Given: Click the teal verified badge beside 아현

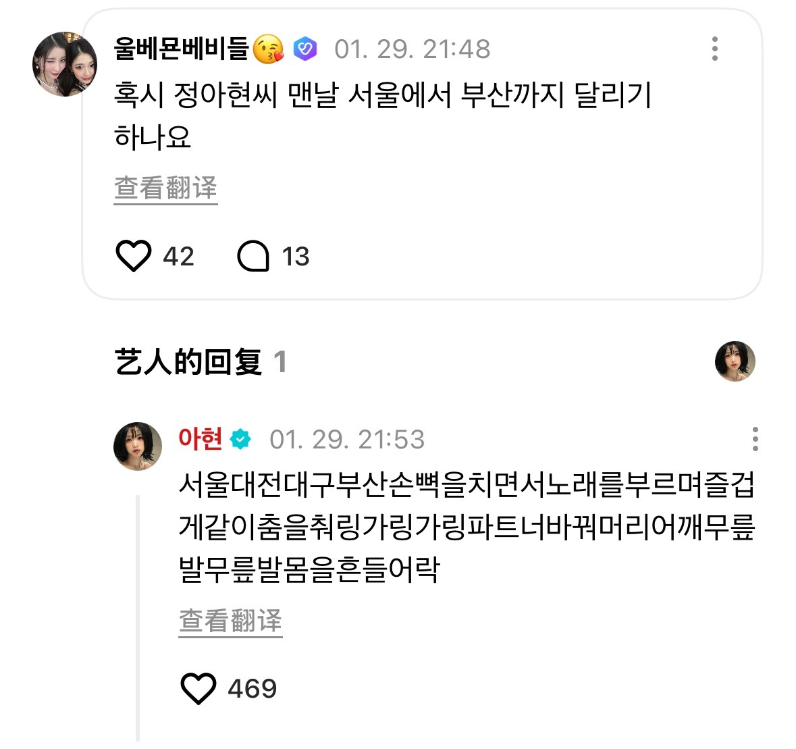Looking at the screenshot, I should tap(240, 438).
